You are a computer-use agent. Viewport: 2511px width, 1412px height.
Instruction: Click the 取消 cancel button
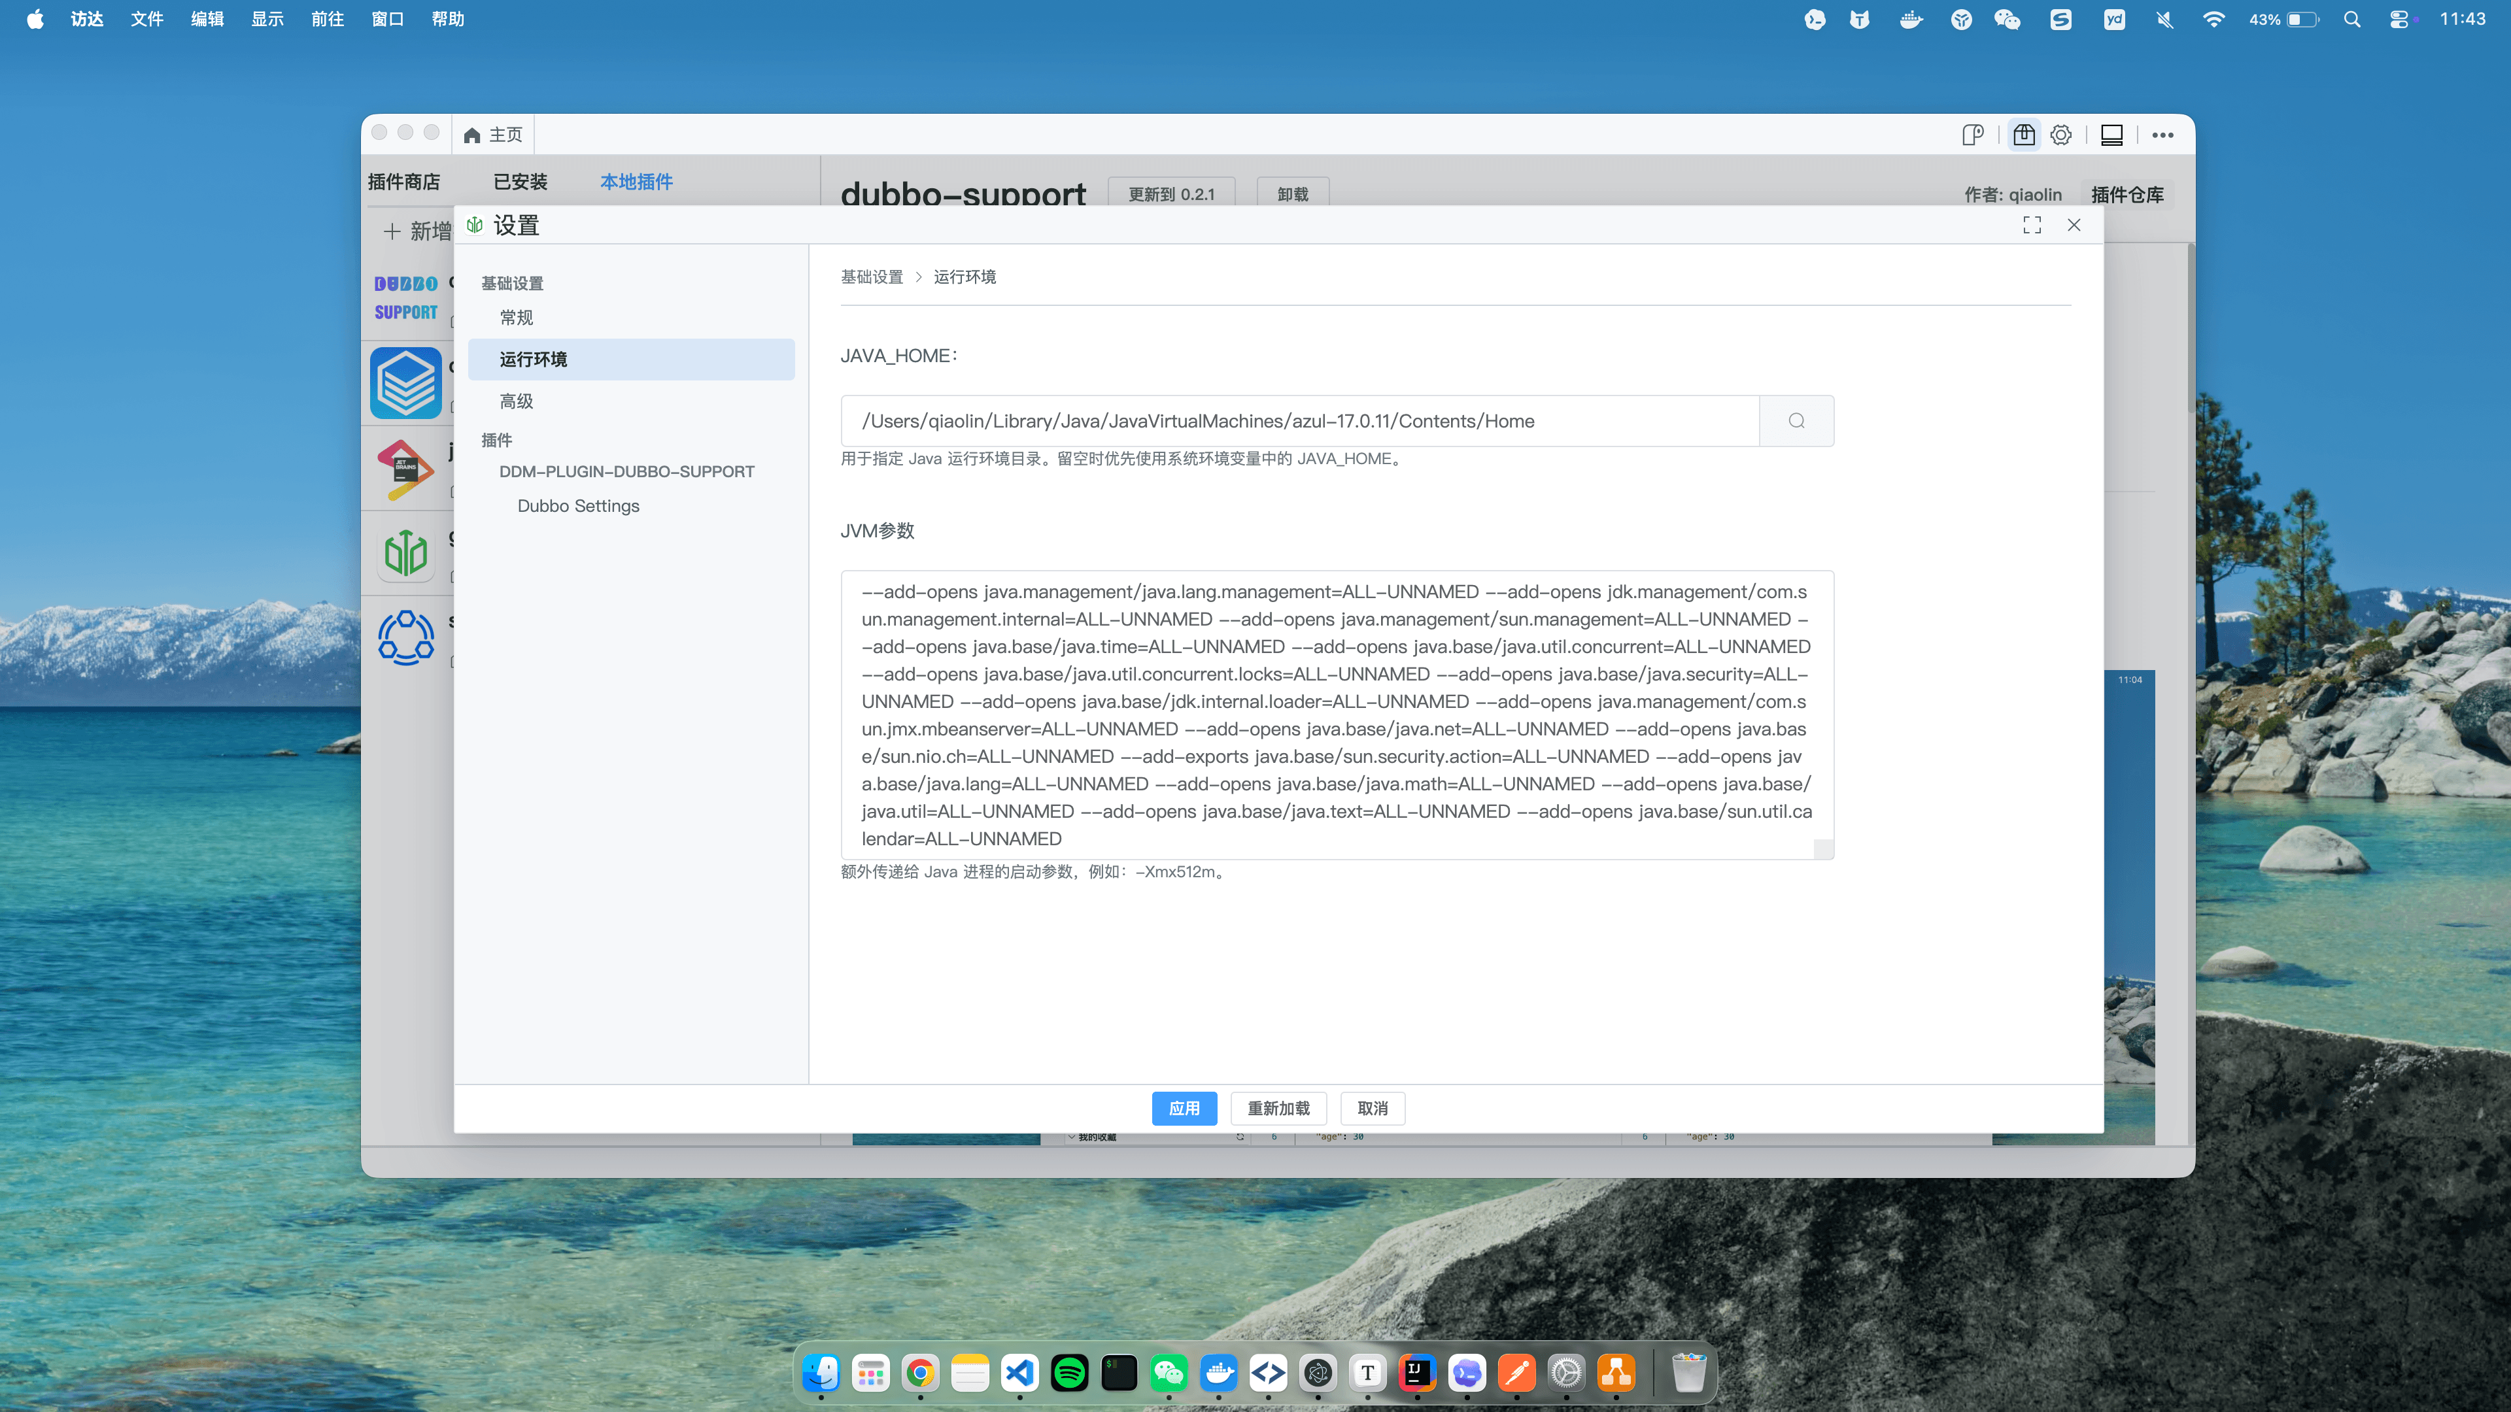[1373, 1109]
